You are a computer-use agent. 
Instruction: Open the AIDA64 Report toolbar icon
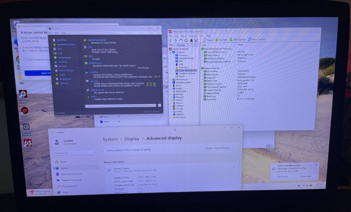[x=208, y=40]
